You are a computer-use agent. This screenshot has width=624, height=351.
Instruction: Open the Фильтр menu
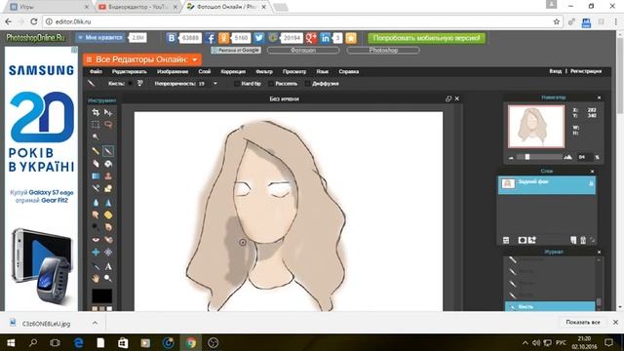coord(264,71)
